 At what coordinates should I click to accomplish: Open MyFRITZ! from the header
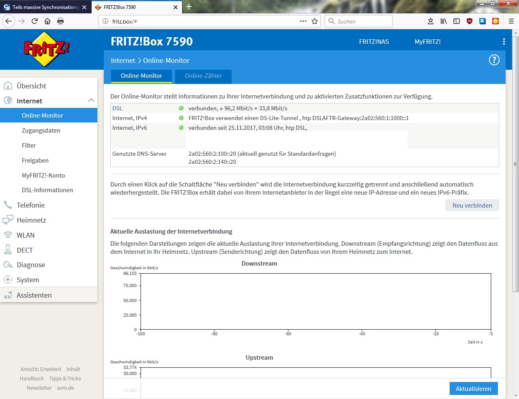427,41
